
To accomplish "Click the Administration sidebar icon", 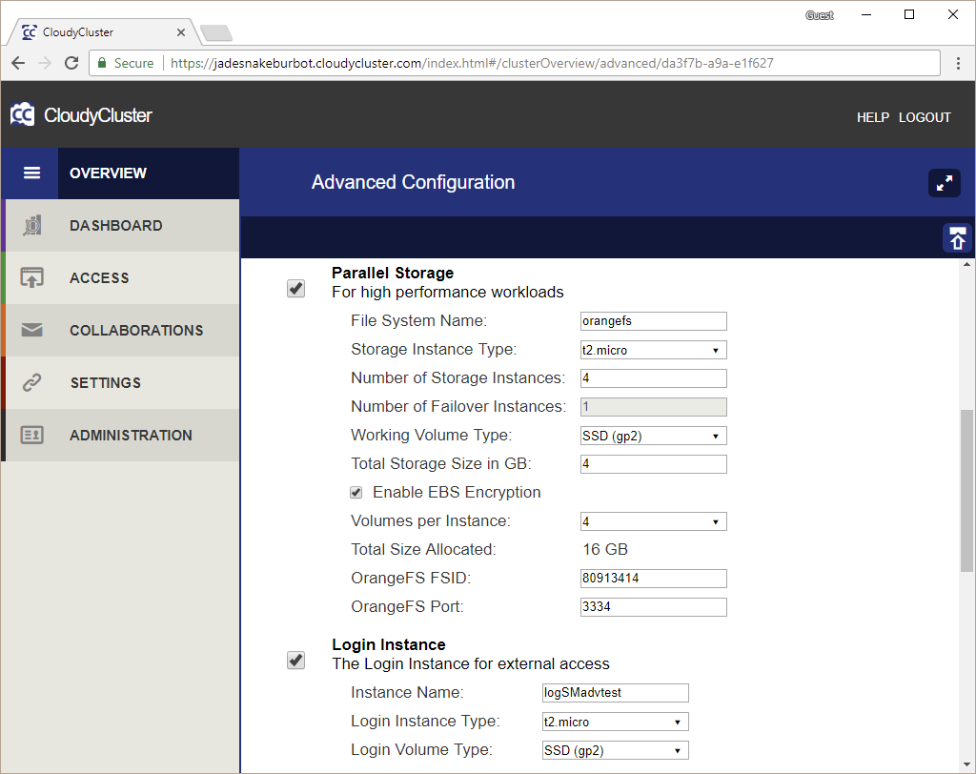I will pos(30,435).
